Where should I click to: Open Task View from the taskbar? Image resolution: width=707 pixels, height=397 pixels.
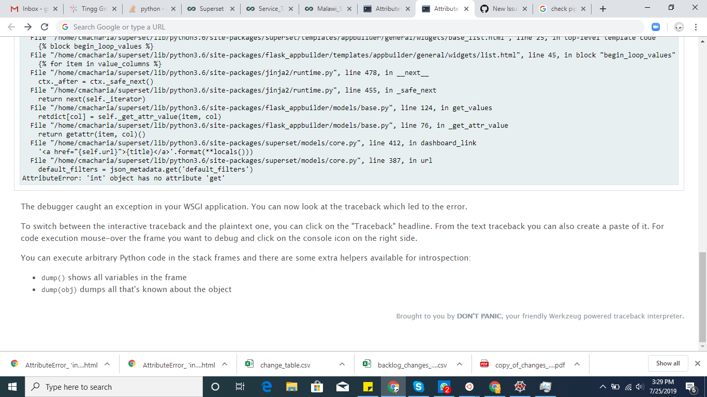pyautogui.click(x=240, y=386)
